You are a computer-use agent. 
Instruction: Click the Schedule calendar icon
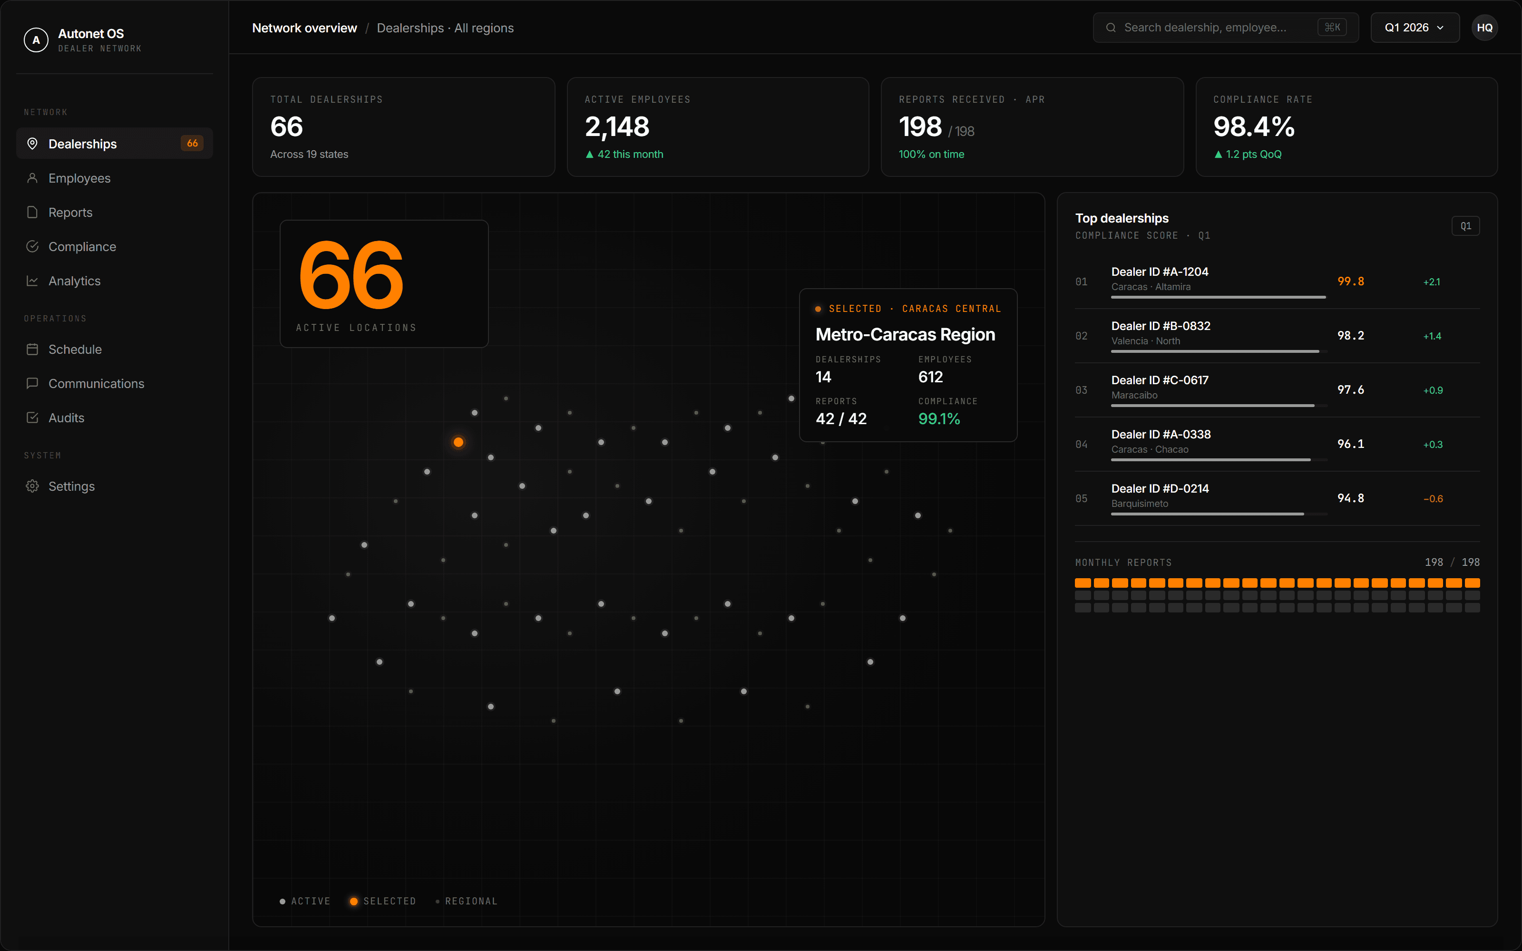pyautogui.click(x=33, y=349)
